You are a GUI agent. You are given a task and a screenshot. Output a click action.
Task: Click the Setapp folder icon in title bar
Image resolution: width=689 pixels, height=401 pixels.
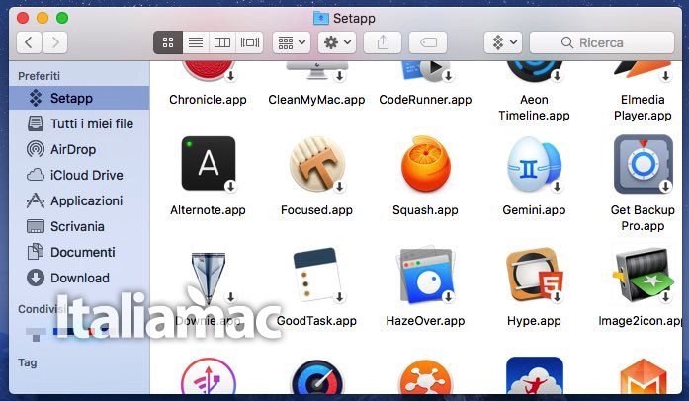click(321, 18)
